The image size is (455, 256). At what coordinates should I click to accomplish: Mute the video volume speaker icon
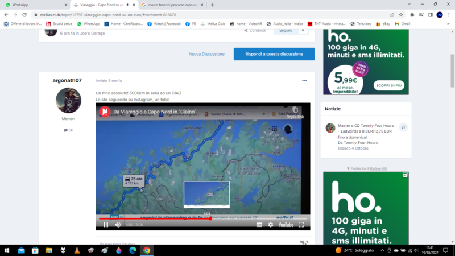[118, 225]
